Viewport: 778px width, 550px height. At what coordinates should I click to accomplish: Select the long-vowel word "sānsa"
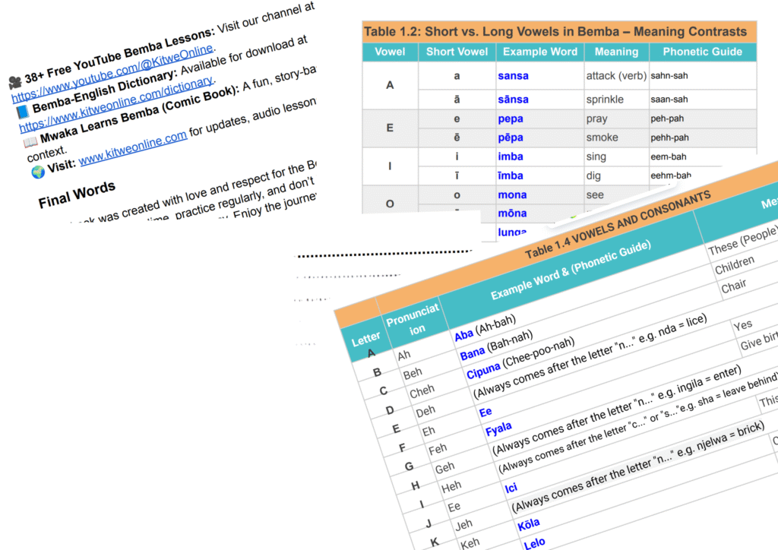point(513,100)
